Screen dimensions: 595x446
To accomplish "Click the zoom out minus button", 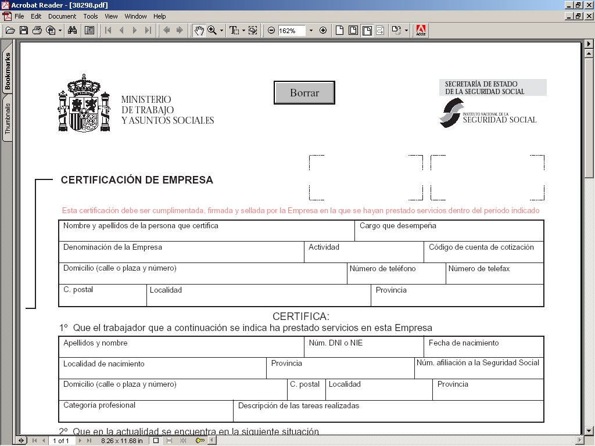I will click(x=271, y=30).
